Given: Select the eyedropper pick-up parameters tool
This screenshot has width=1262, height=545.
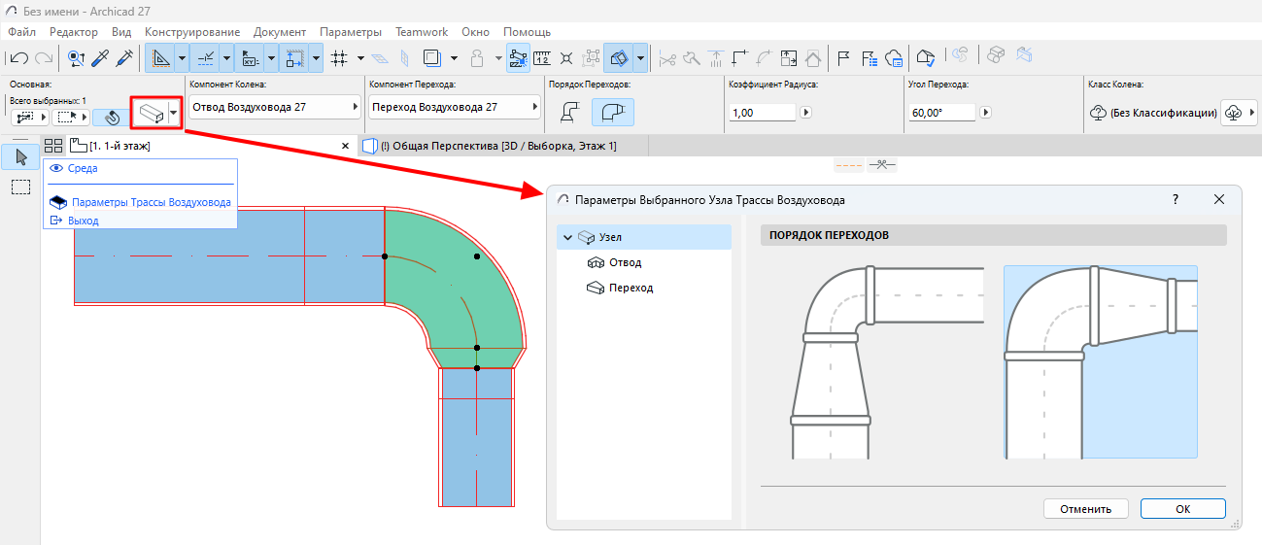Looking at the screenshot, I should tap(99, 58).
